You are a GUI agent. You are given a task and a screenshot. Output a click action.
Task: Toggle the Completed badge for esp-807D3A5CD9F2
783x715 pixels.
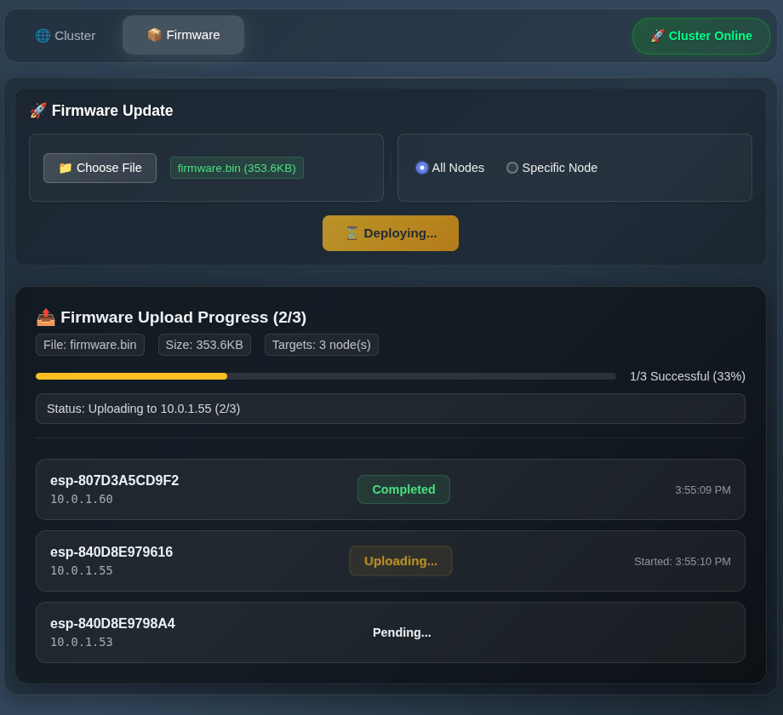tap(403, 489)
